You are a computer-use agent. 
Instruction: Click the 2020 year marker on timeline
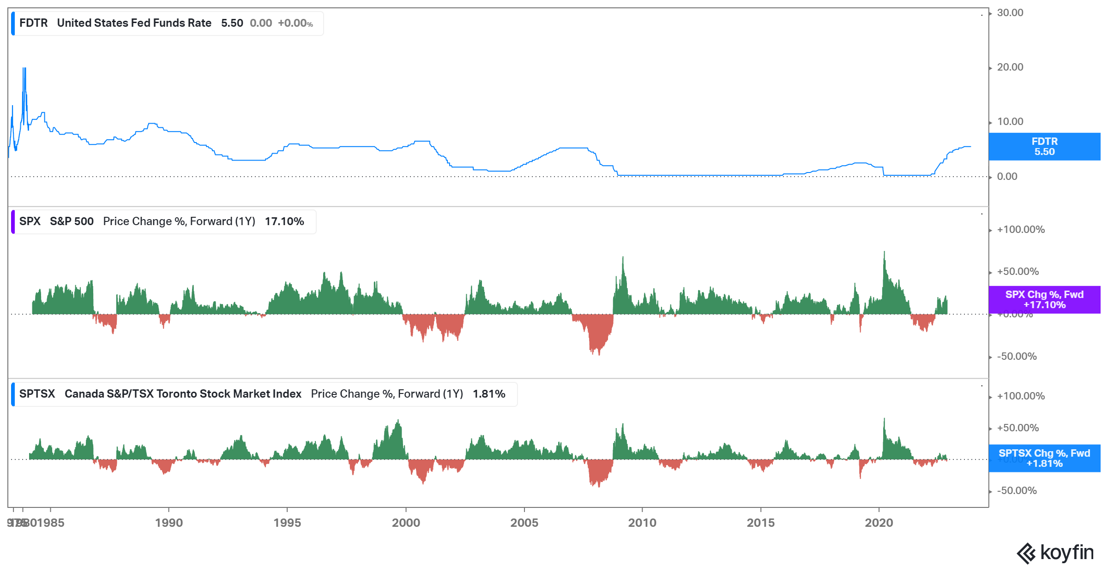(x=879, y=523)
